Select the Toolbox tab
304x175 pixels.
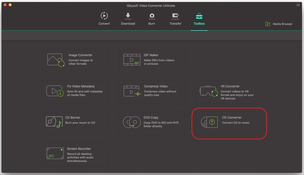click(x=199, y=19)
